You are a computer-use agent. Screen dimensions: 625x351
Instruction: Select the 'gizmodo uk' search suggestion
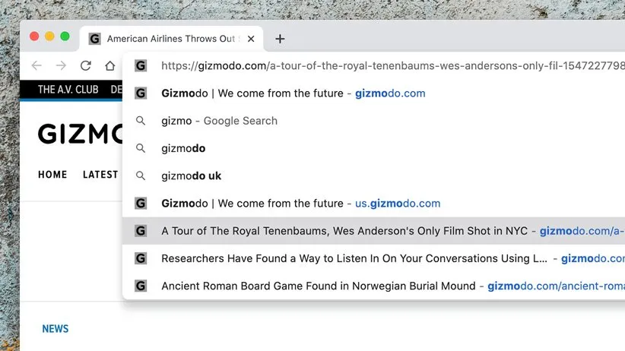(x=191, y=175)
